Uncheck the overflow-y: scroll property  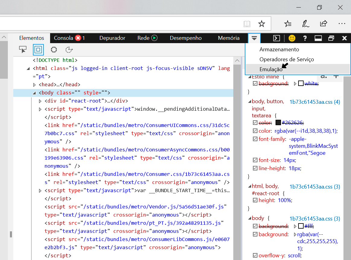(x=255, y=255)
